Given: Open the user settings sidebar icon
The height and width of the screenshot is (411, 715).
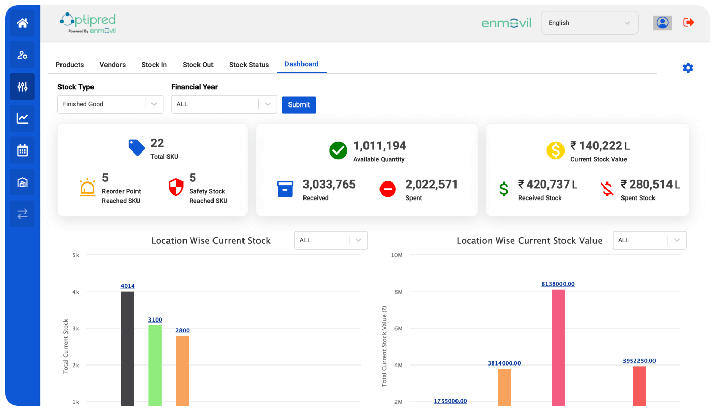Looking at the screenshot, I should point(22,55).
